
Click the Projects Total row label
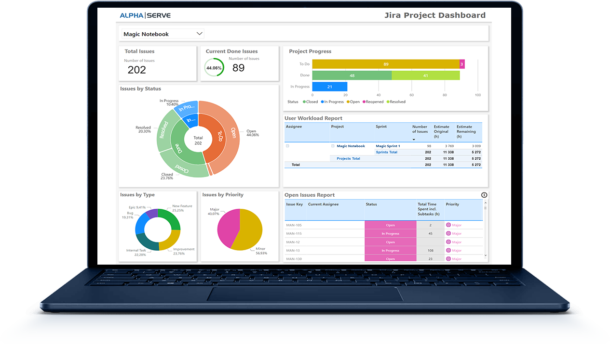click(x=348, y=158)
